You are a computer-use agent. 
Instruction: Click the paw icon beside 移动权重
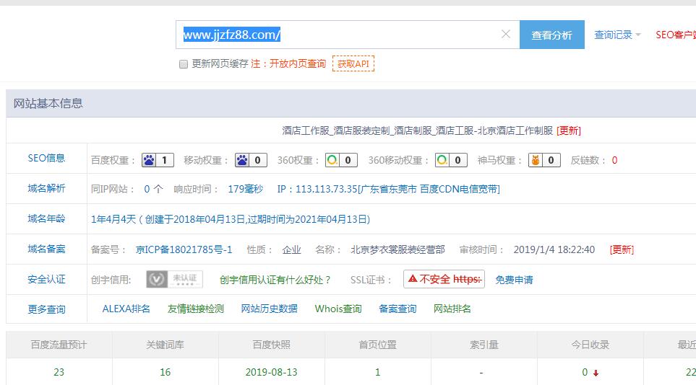click(x=242, y=160)
